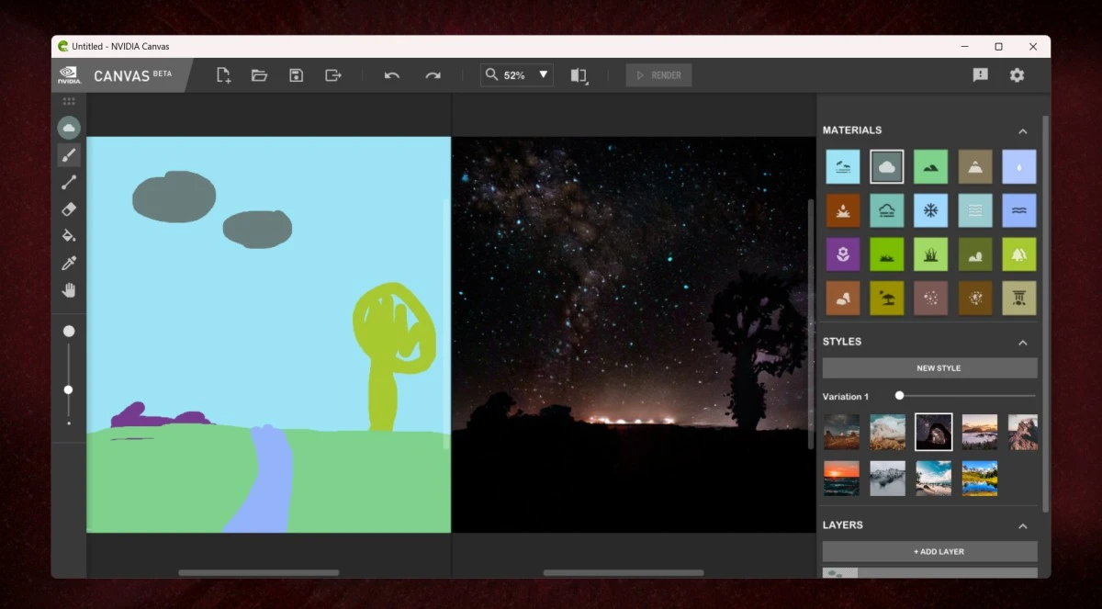Image resolution: width=1102 pixels, height=609 pixels.
Task: Undo the last brush stroke
Action: coord(392,75)
